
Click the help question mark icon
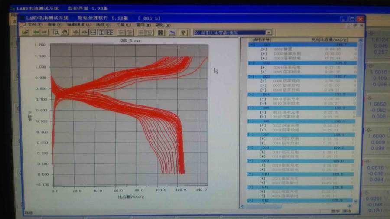point(183,33)
